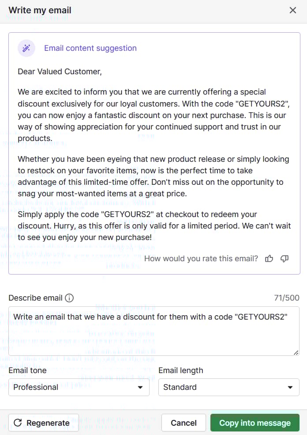
Task: Click the Regenerate button
Action: coord(44,423)
